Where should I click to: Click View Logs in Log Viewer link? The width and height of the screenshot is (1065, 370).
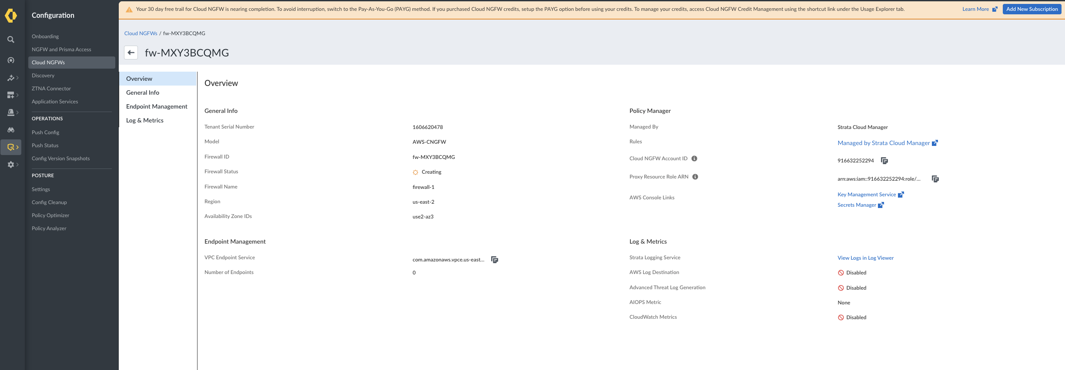[x=866, y=258]
